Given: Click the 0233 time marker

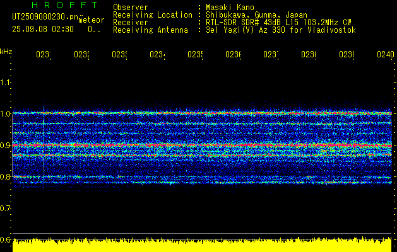Looking at the screenshot, I should [119, 55].
